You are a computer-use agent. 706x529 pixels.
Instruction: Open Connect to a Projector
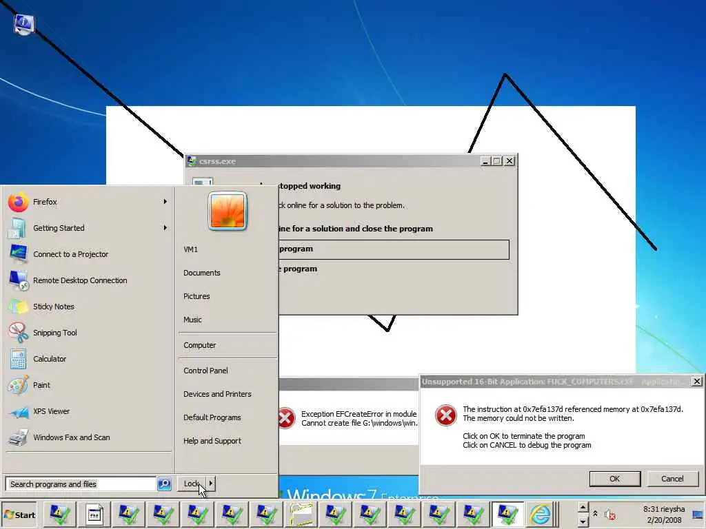(x=88, y=254)
